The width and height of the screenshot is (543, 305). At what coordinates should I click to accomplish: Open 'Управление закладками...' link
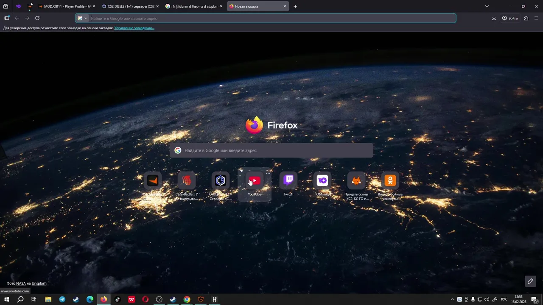pos(134,28)
